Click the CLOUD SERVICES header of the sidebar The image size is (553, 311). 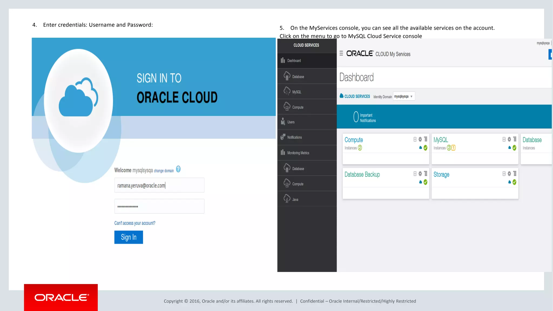[x=306, y=45]
